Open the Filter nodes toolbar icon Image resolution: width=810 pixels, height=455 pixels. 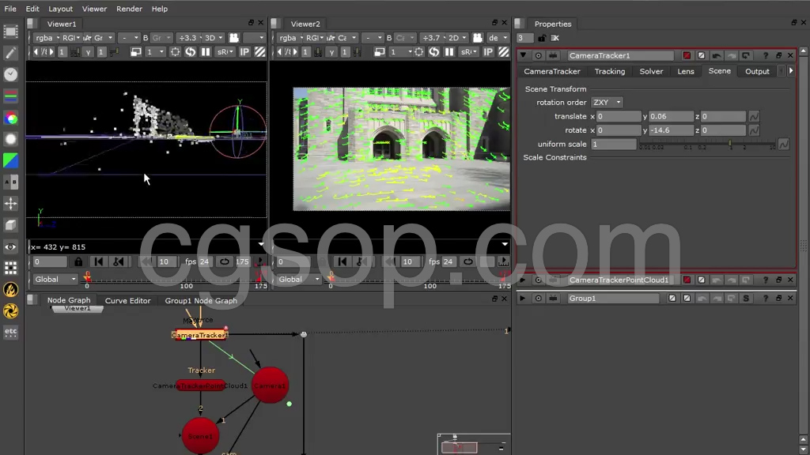(x=10, y=139)
